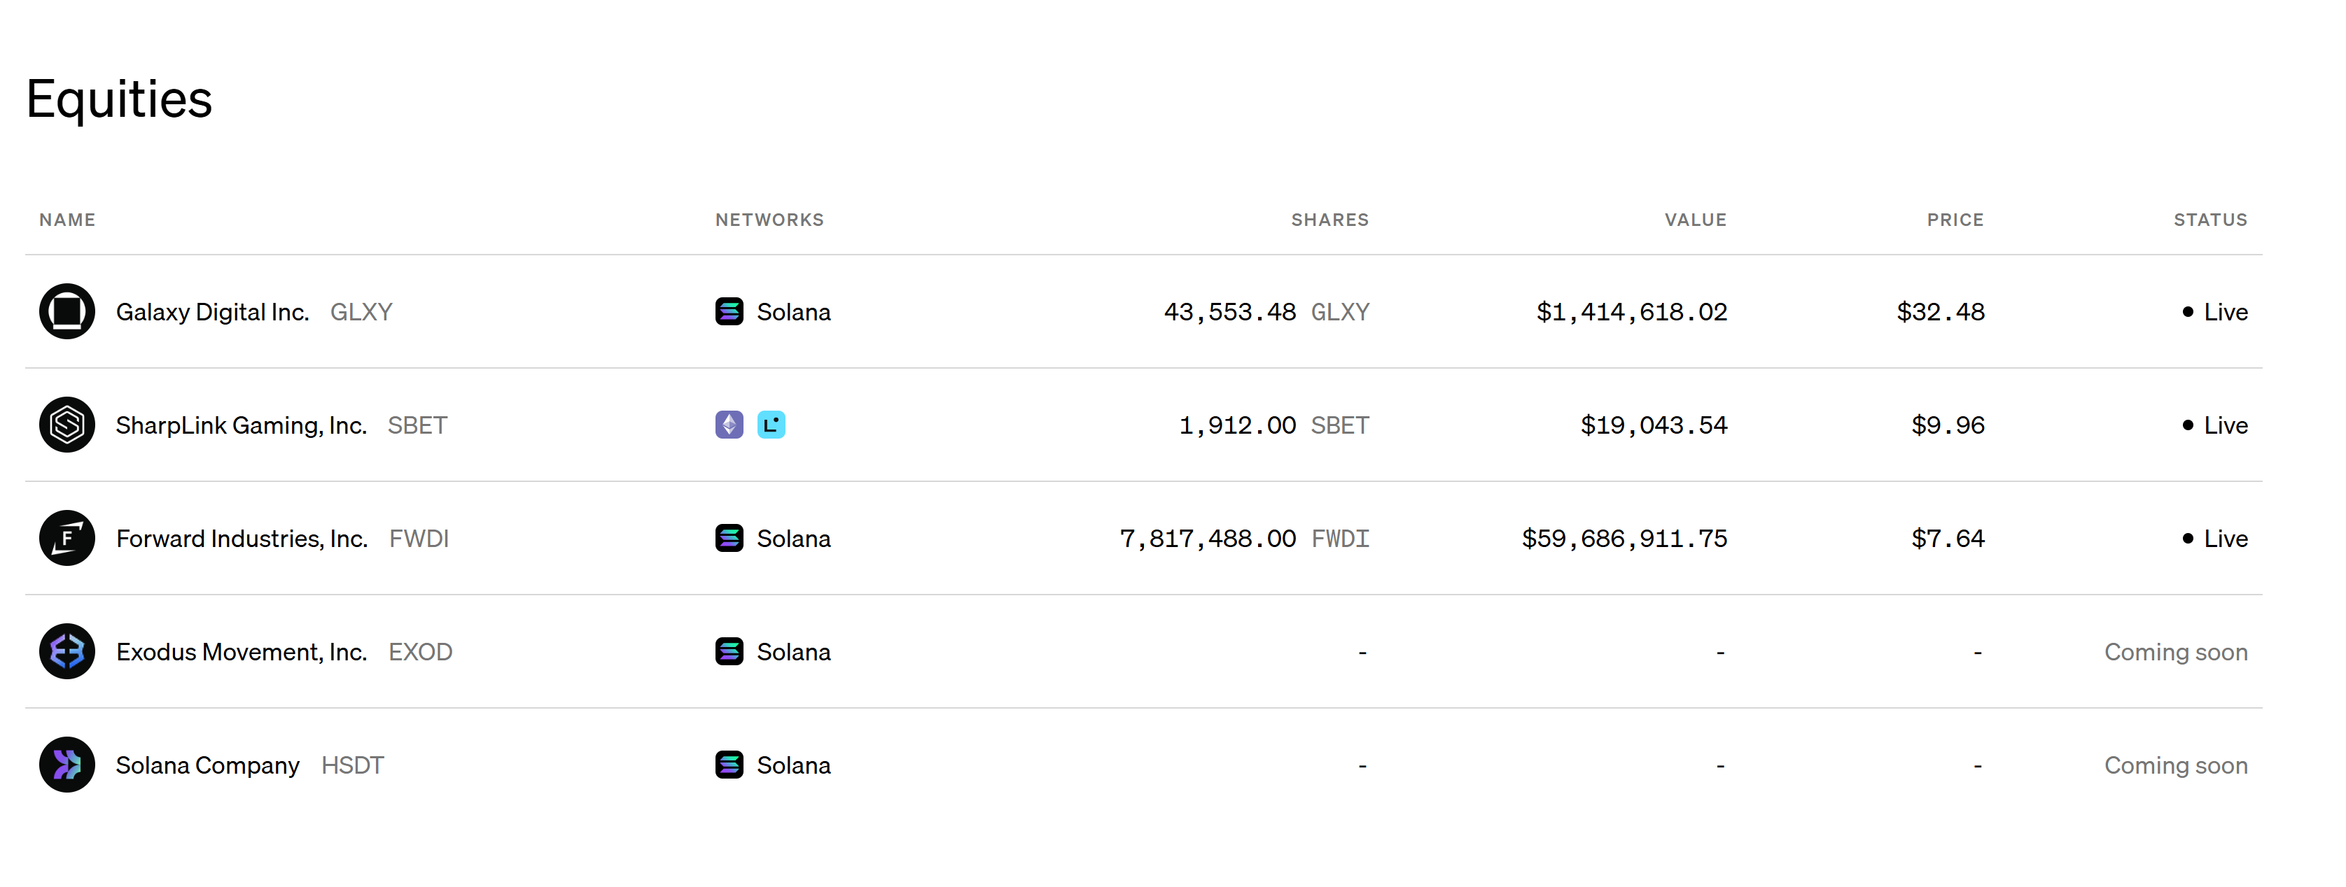Click the SharpLink Gaming logo icon
The image size is (2346, 887).
click(67, 425)
